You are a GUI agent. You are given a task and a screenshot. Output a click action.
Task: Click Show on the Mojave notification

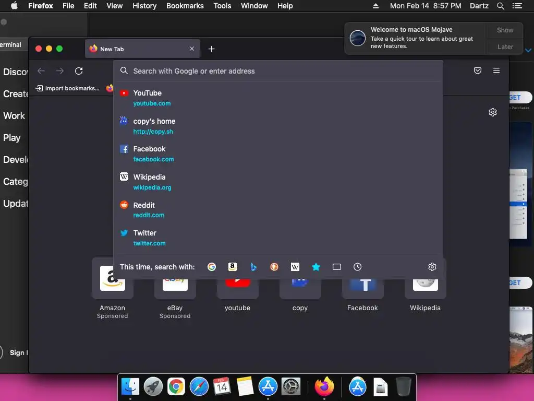tap(505, 30)
